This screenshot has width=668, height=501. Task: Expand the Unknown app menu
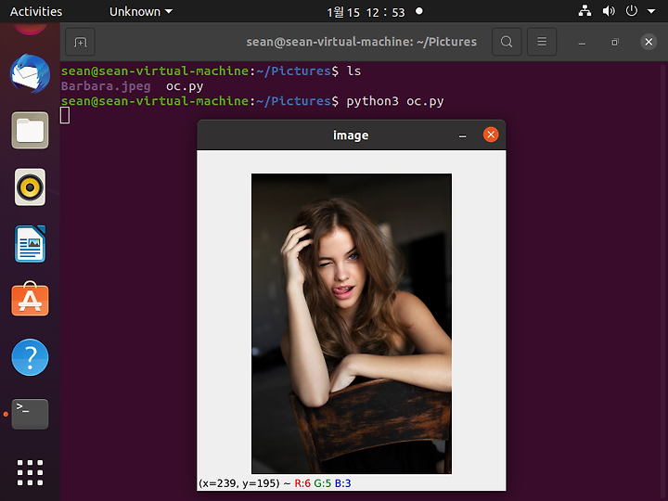click(141, 11)
